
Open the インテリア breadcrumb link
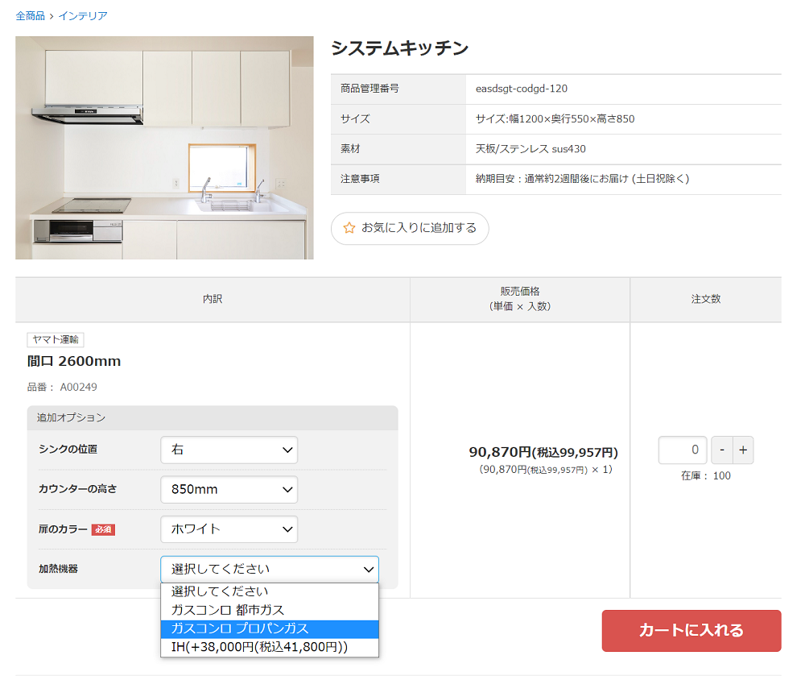[x=83, y=16]
